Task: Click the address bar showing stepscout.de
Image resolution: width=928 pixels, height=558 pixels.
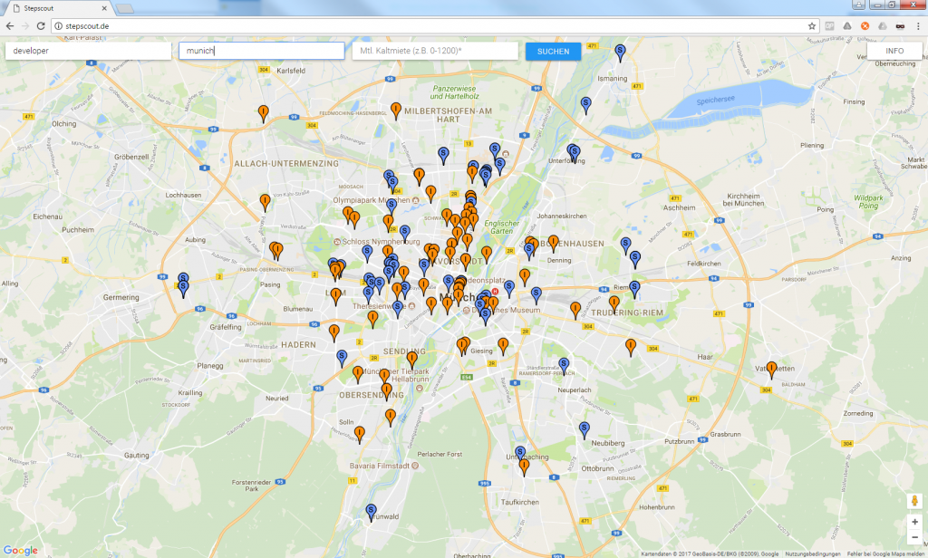Action: coord(435,26)
